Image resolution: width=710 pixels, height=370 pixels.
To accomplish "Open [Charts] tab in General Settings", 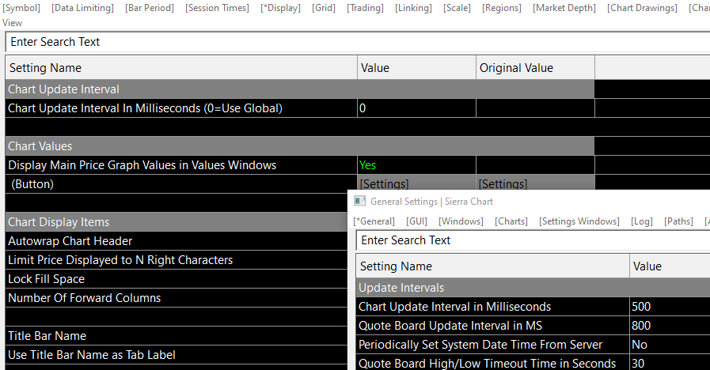I will coord(511,221).
